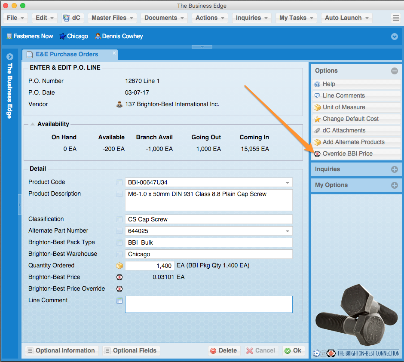Click the left sidebar collapse handle
This screenshot has height=362, width=404.
pos(20,205)
